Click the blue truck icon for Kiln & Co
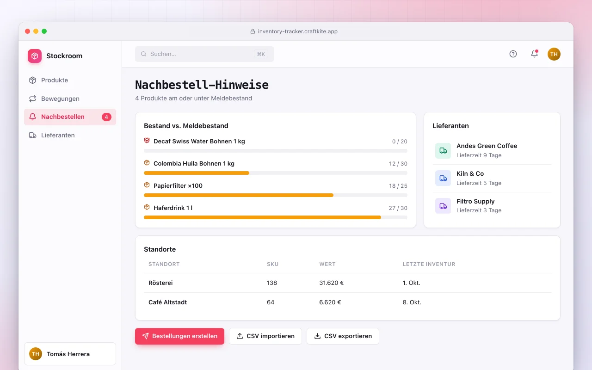 pyautogui.click(x=443, y=178)
